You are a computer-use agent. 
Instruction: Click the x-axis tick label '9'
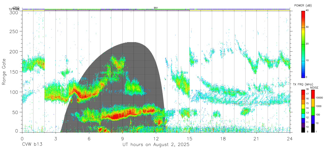click(x=122, y=138)
